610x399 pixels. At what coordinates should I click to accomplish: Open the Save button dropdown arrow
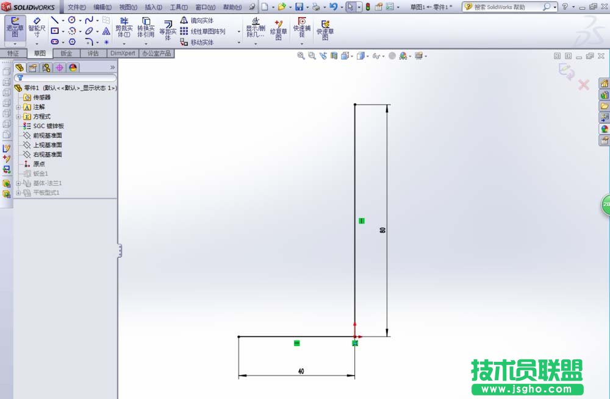307,7
